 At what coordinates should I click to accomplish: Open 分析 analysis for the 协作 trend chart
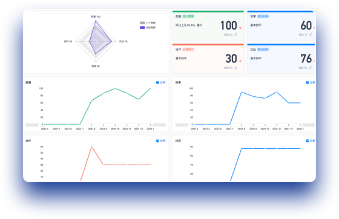coord(160,140)
